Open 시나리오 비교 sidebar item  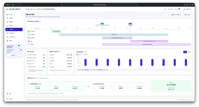(14, 37)
